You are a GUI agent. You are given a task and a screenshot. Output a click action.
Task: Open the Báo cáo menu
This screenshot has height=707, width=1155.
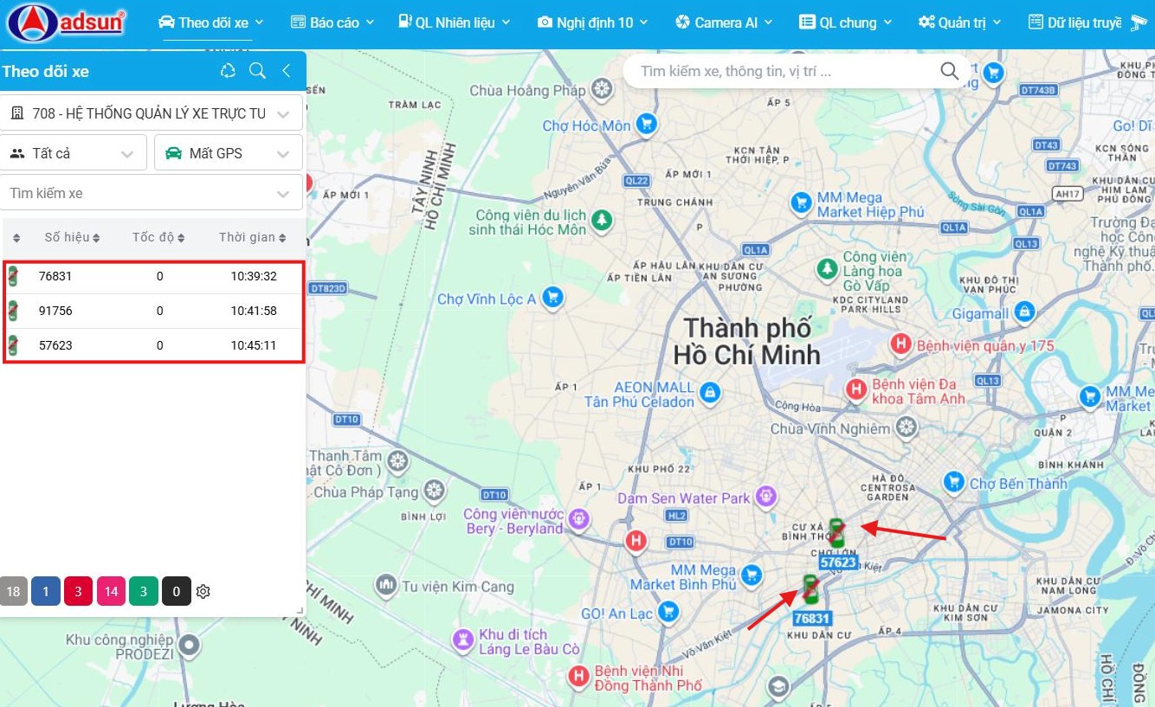point(332,22)
